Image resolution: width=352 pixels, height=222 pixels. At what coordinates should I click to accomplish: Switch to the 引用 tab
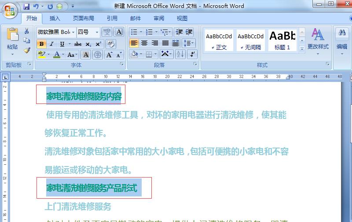coord(112,18)
